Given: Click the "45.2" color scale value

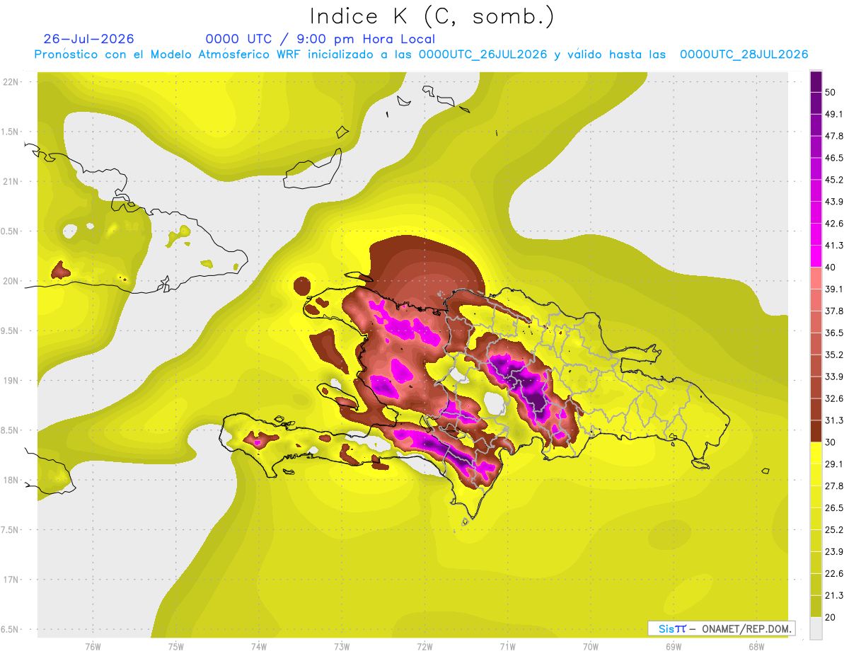Looking at the screenshot, I should tap(834, 180).
